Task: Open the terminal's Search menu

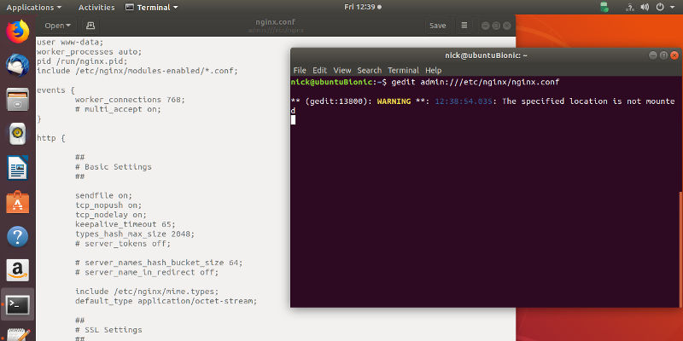Action: click(x=369, y=70)
